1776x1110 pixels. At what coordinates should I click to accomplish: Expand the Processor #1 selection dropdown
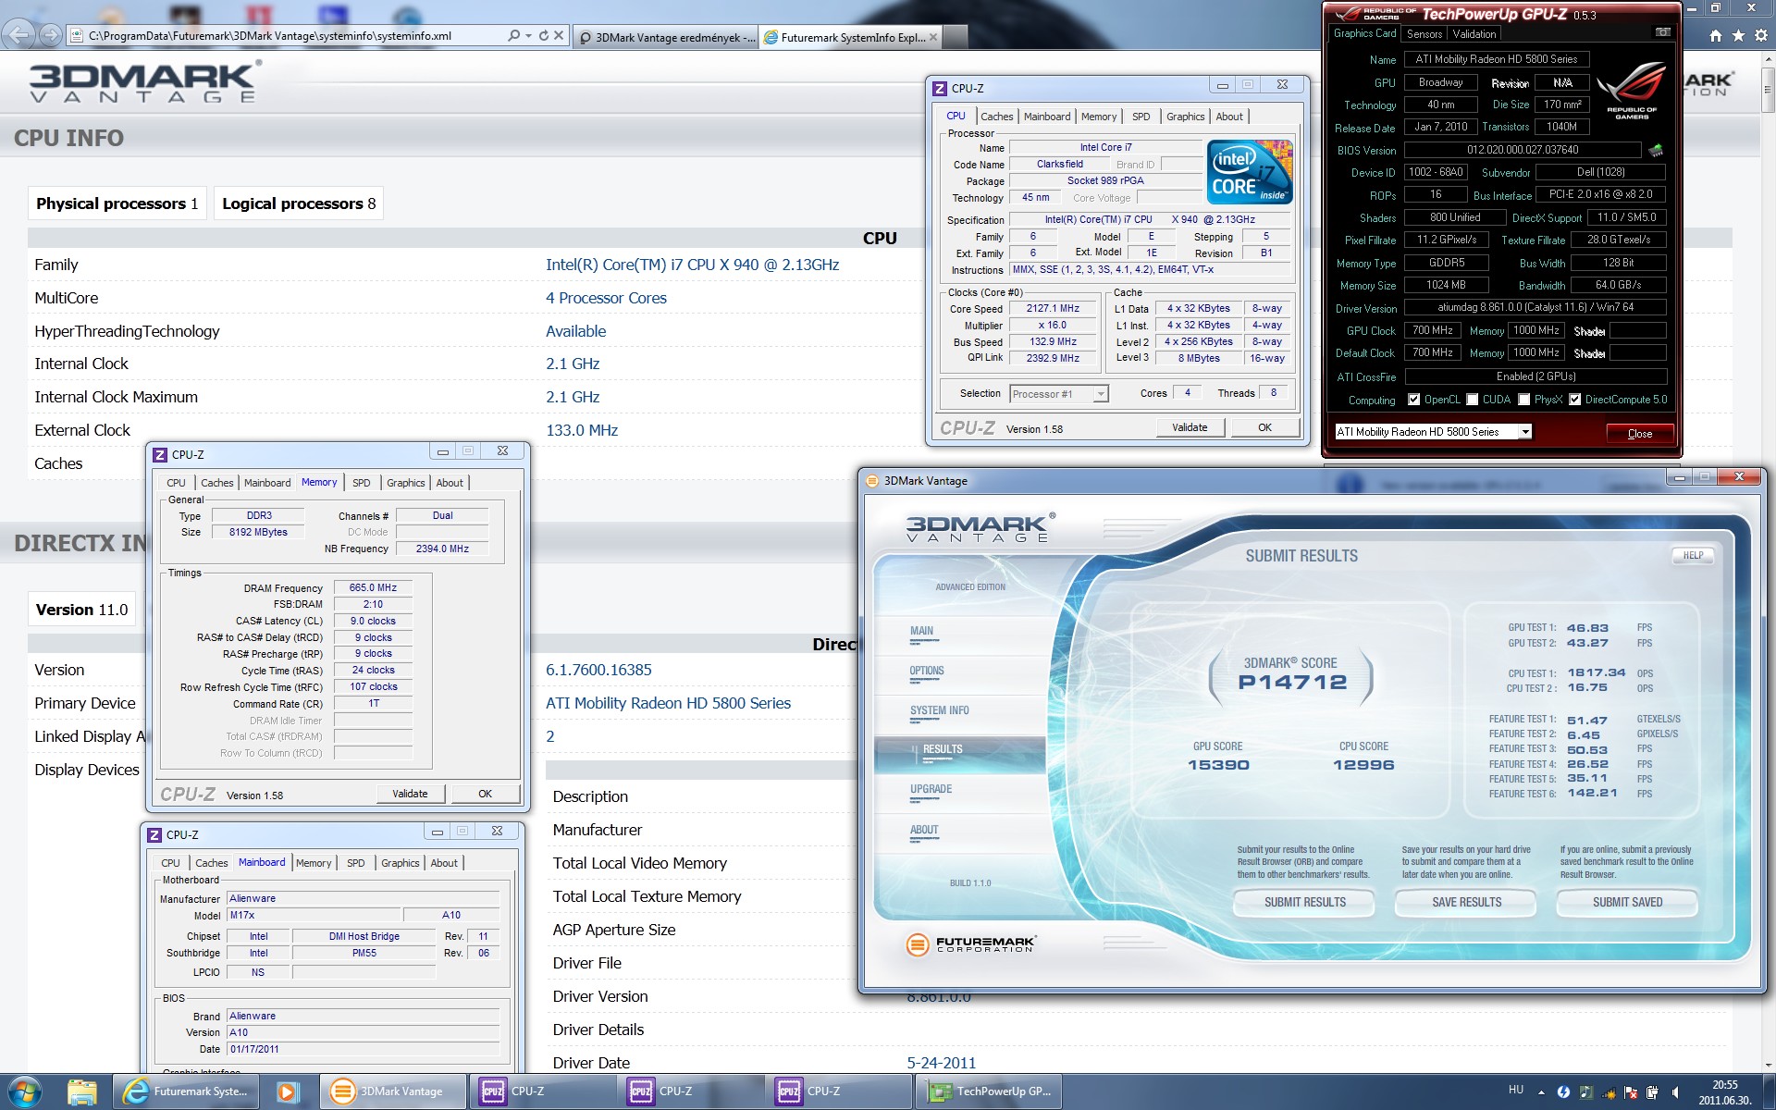click(1100, 394)
